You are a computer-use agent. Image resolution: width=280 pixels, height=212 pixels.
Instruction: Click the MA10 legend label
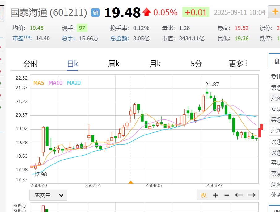(55, 83)
